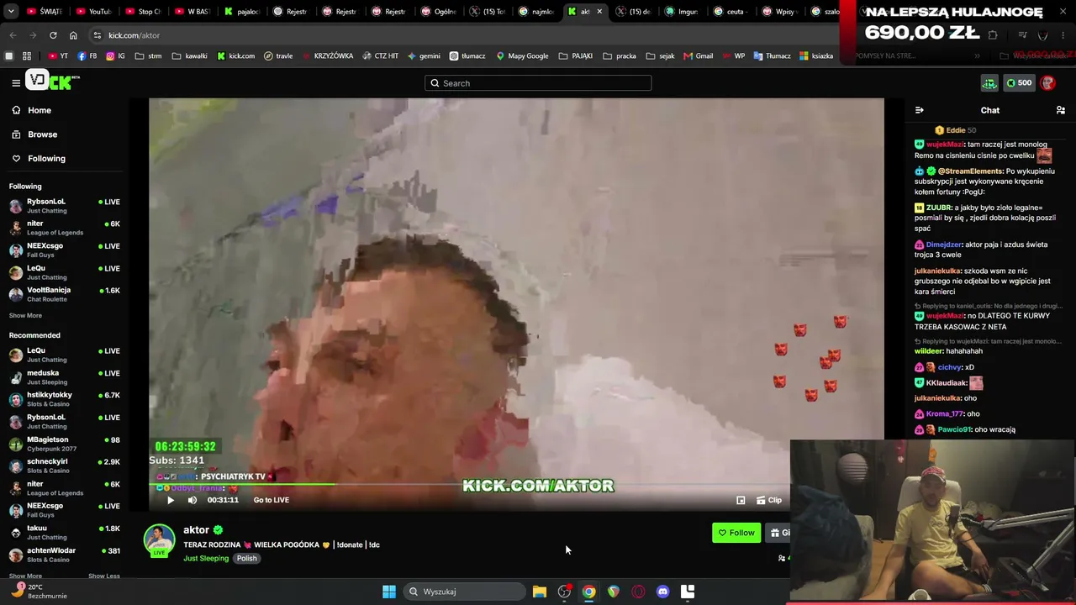Open the IG bookmark
1076x605 pixels.
(x=115, y=56)
